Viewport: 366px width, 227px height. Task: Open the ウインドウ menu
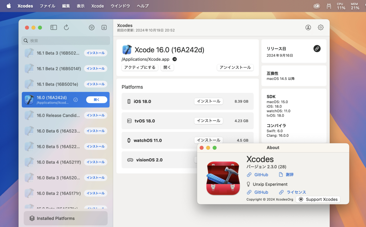(120, 6)
